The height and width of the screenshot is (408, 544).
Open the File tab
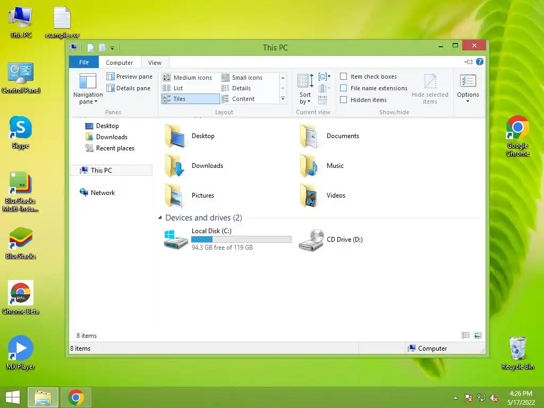click(84, 62)
